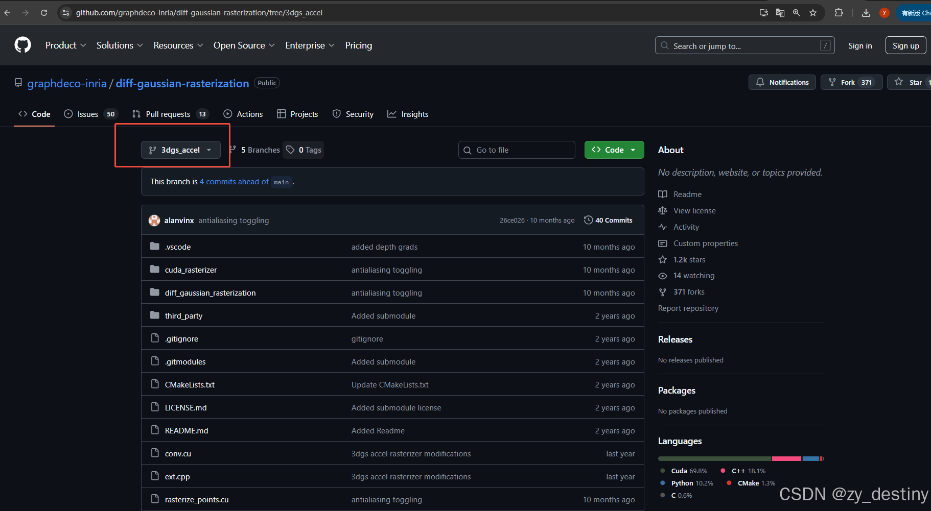Open the README.md file
The height and width of the screenshot is (511, 931).
(187, 430)
